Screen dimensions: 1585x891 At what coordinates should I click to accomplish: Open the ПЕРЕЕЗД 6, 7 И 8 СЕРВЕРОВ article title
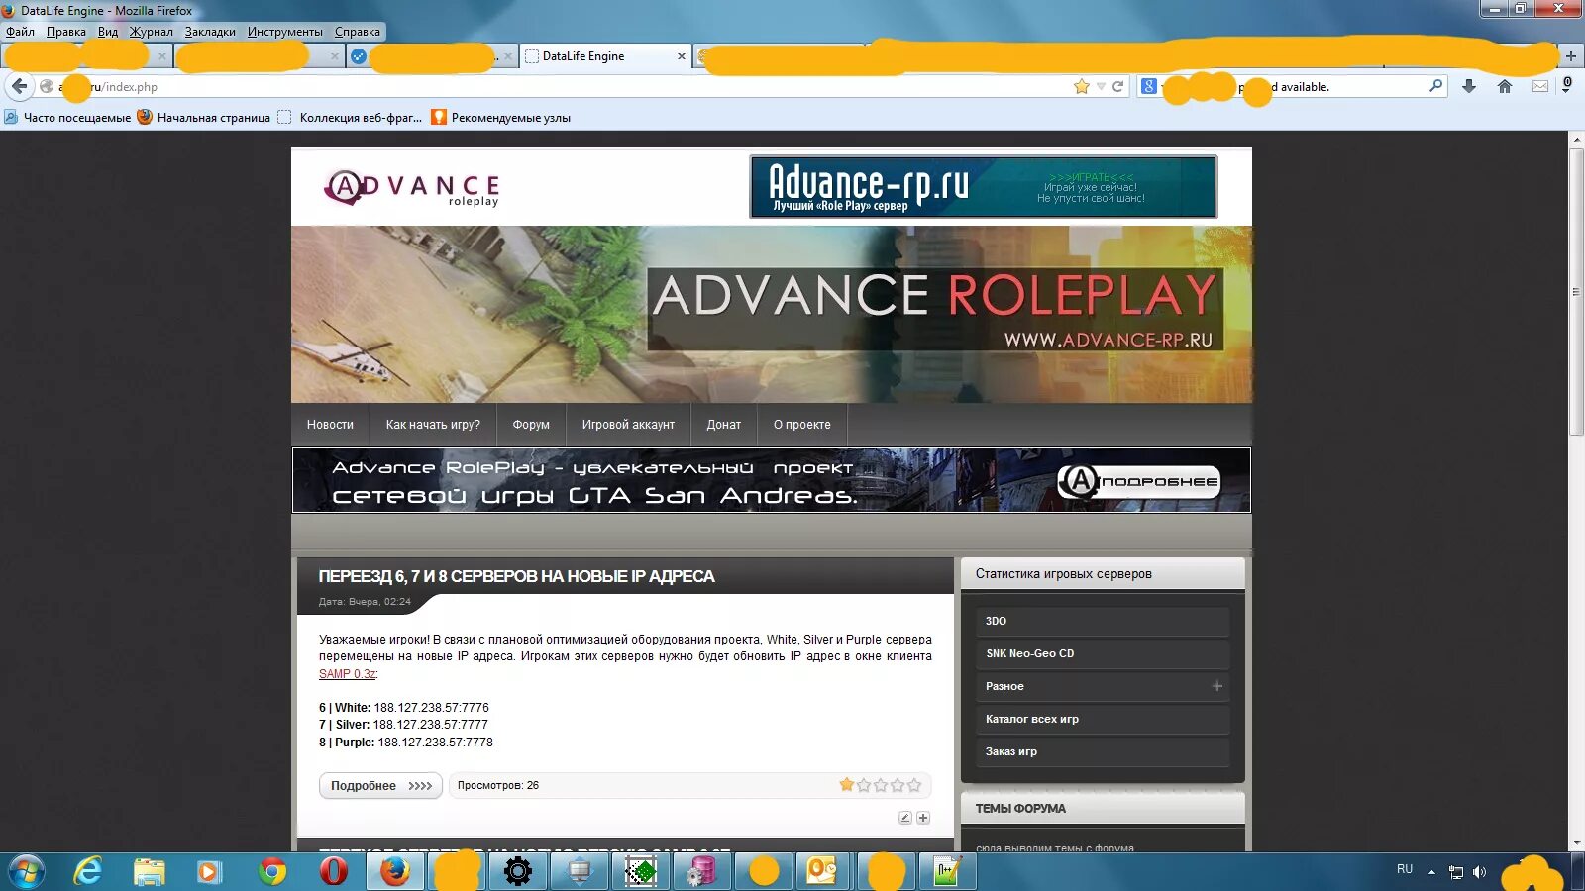[516, 576]
